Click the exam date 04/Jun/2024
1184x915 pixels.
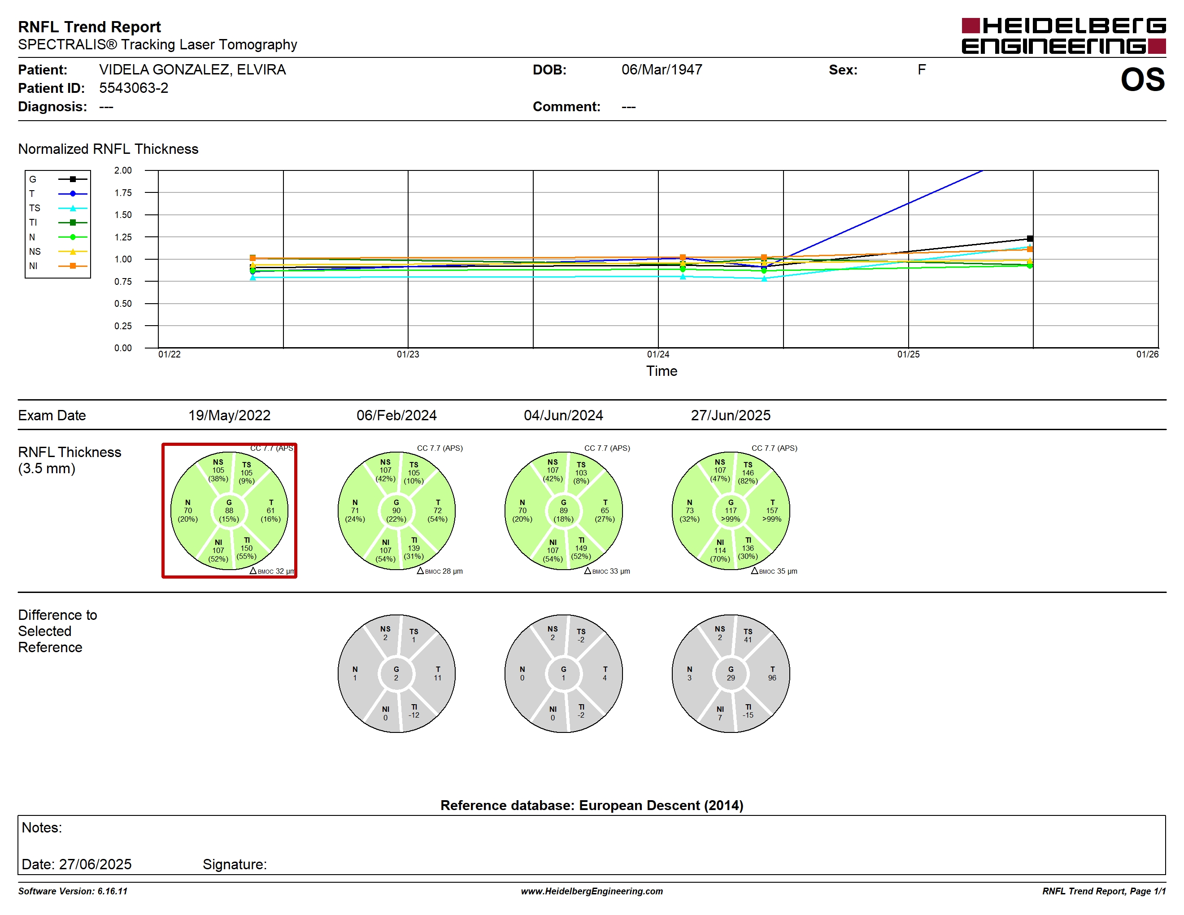point(563,415)
